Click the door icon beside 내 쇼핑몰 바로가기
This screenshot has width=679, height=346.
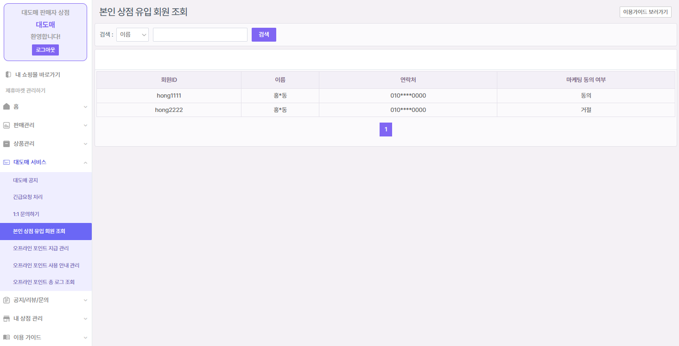tap(8, 74)
